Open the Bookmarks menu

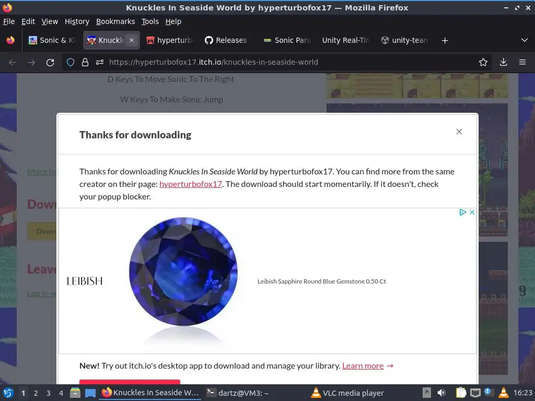click(x=115, y=21)
